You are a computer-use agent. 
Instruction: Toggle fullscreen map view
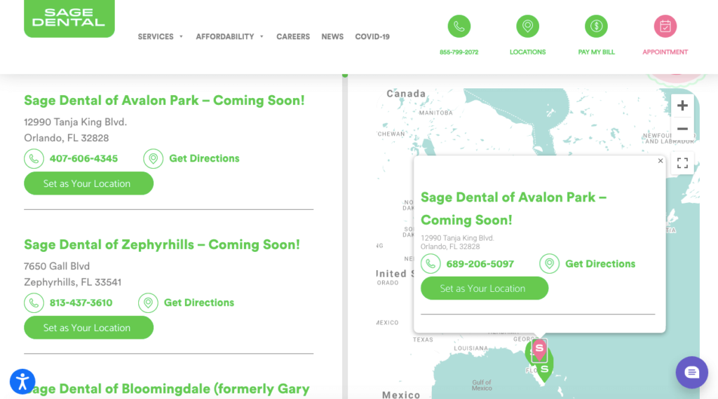click(682, 163)
